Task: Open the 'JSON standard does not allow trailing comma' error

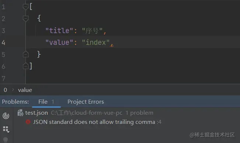Action: click(94, 122)
